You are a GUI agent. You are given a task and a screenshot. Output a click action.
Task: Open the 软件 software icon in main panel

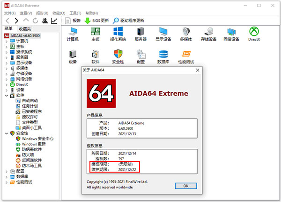point(96,57)
